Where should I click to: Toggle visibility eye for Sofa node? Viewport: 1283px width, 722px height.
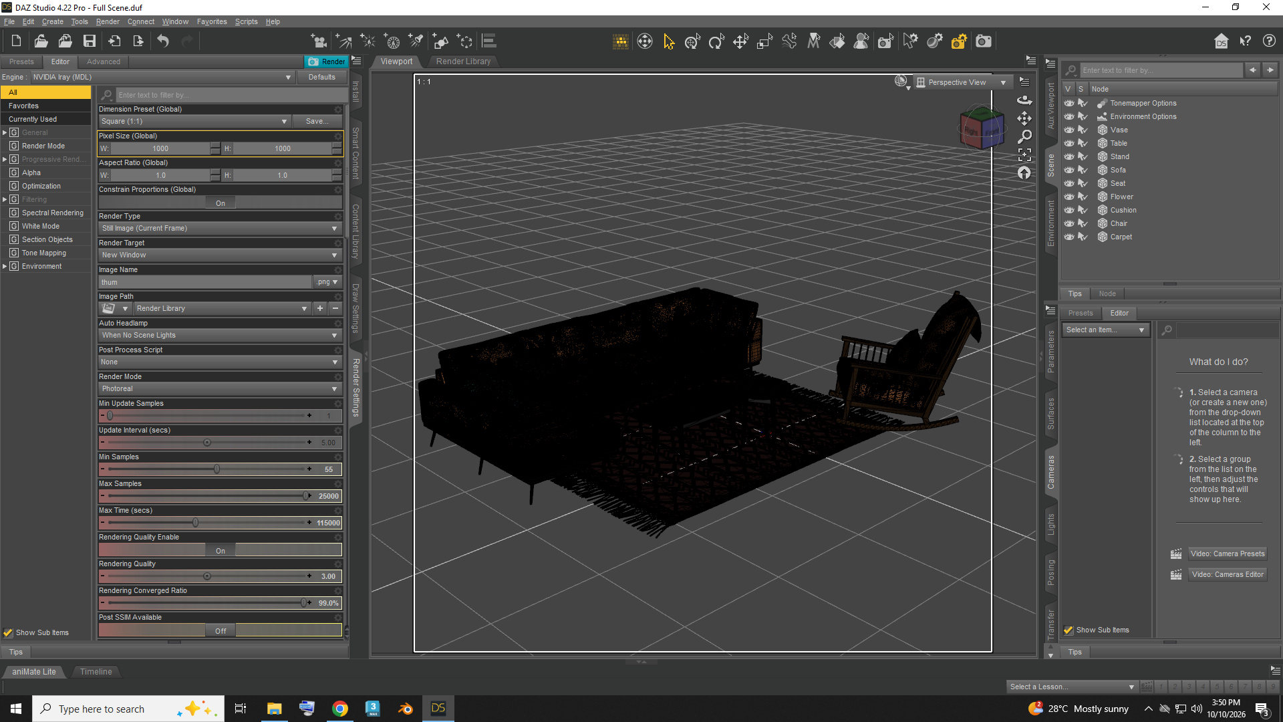(x=1069, y=170)
